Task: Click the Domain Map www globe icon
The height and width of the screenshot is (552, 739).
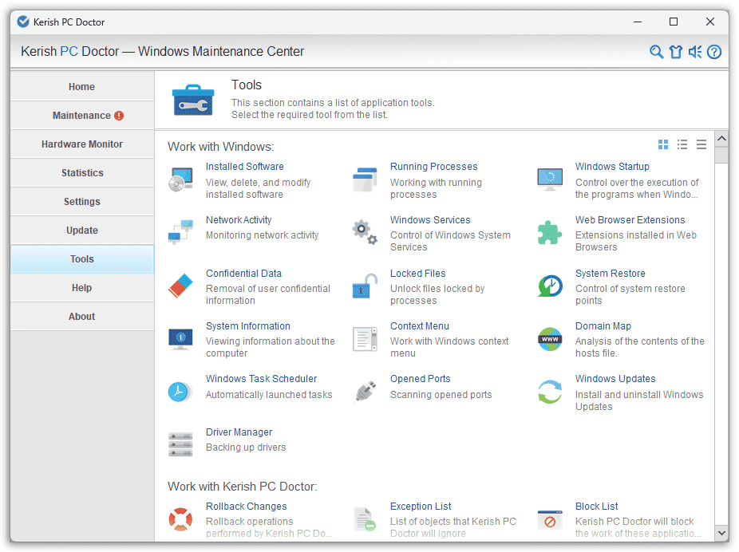Action: click(550, 339)
